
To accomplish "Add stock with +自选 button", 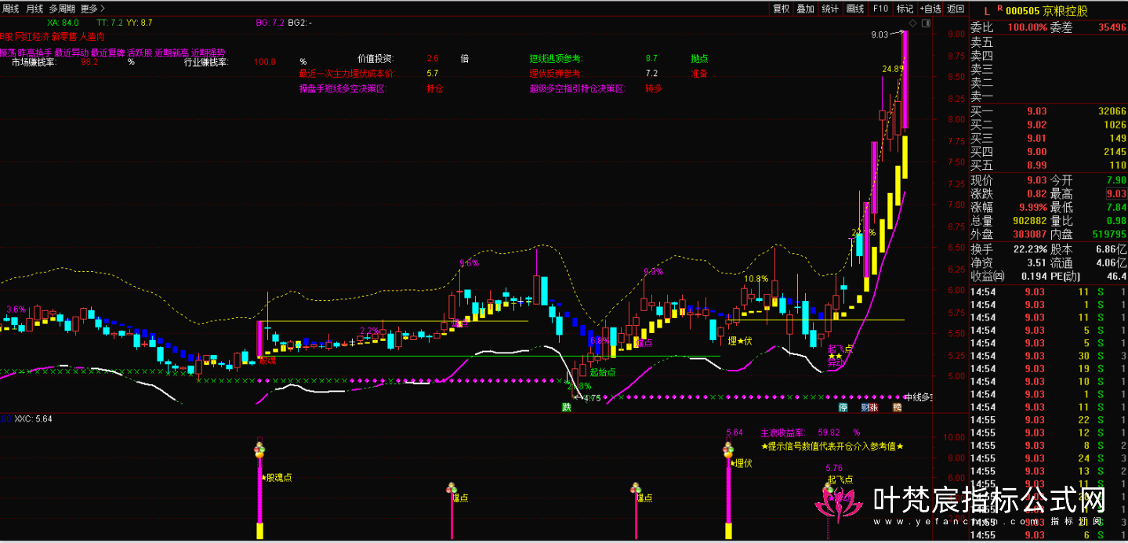I will [x=930, y=9].
